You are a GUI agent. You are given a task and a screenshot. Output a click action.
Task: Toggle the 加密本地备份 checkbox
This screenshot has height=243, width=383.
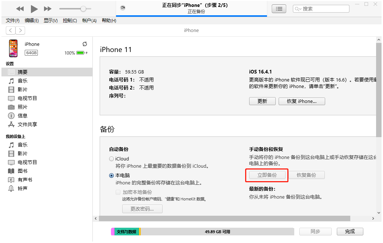pyautogui.click(x=118, y=192)
